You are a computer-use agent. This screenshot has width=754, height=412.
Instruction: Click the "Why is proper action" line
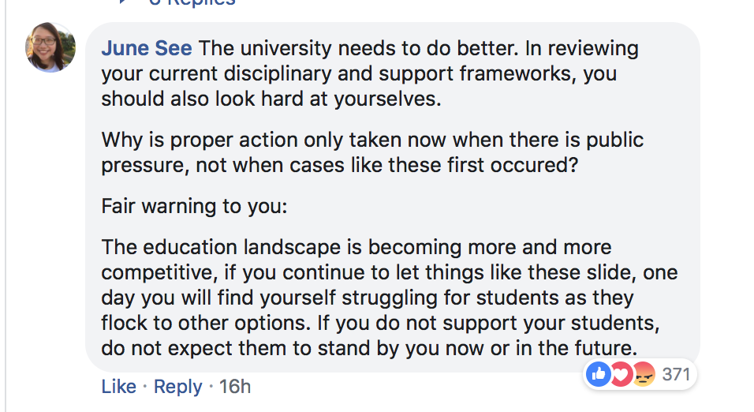point(372,140)
